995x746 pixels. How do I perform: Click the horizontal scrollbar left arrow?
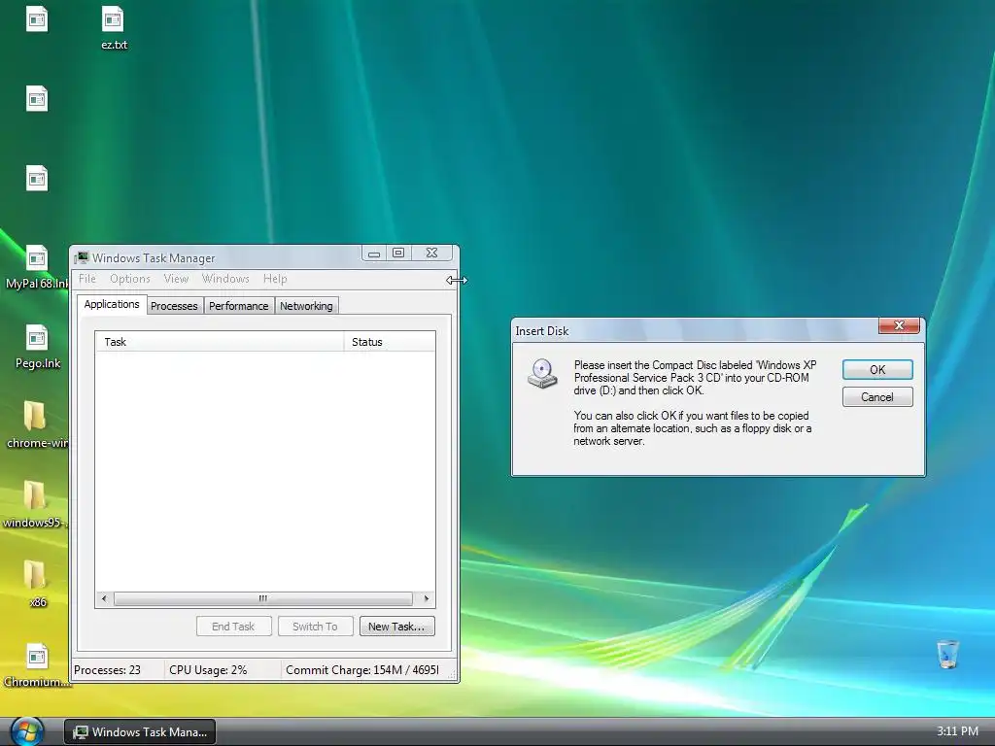pyautogui.click(x=104, y=598)
